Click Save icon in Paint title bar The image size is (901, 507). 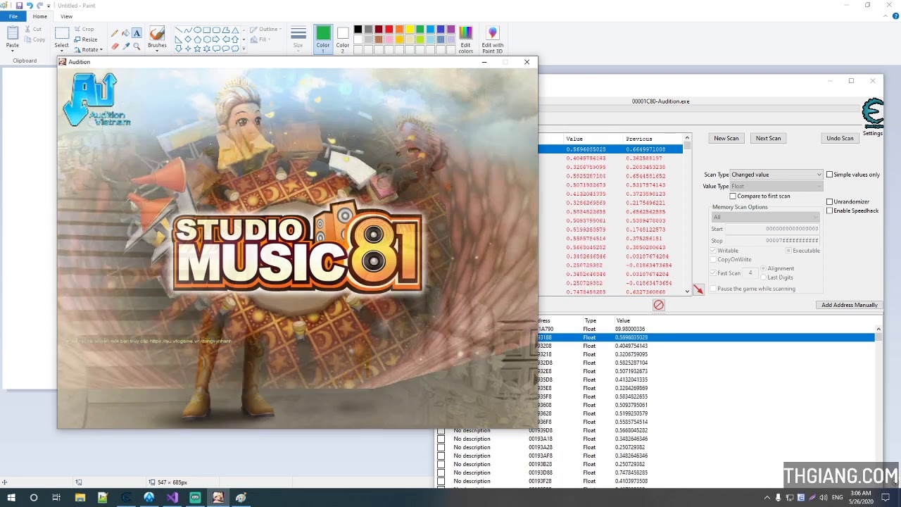pos(19,5)
